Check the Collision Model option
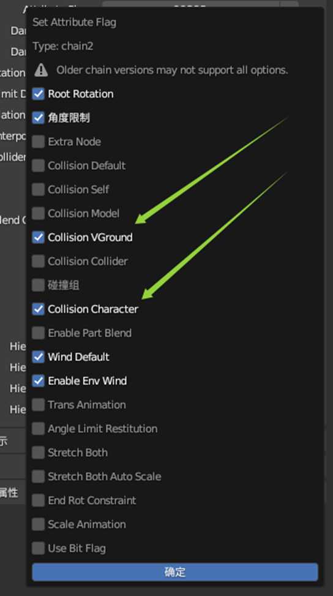This screenshot has height=596, width=333. point(39,213)
